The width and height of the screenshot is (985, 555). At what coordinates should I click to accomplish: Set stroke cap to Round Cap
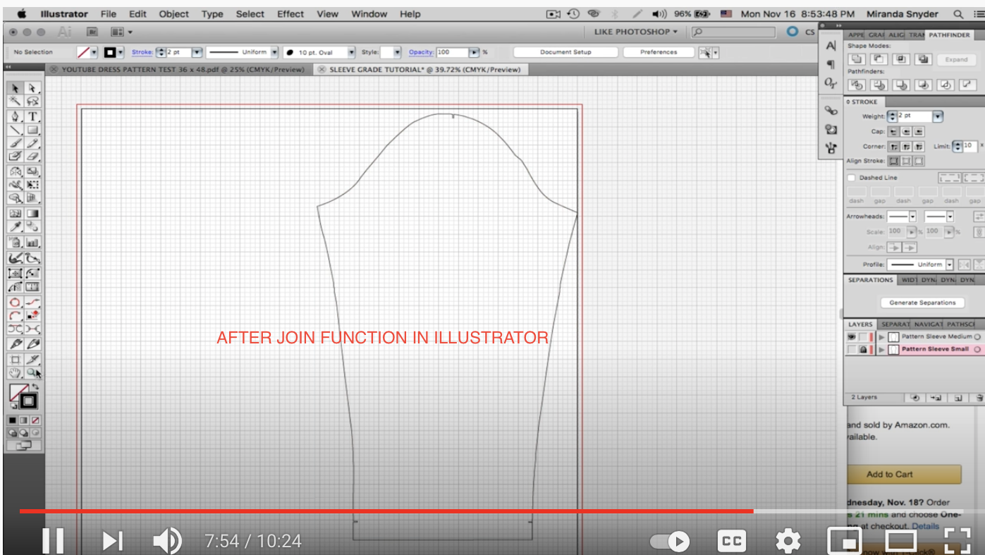click(x=906, y=131)
